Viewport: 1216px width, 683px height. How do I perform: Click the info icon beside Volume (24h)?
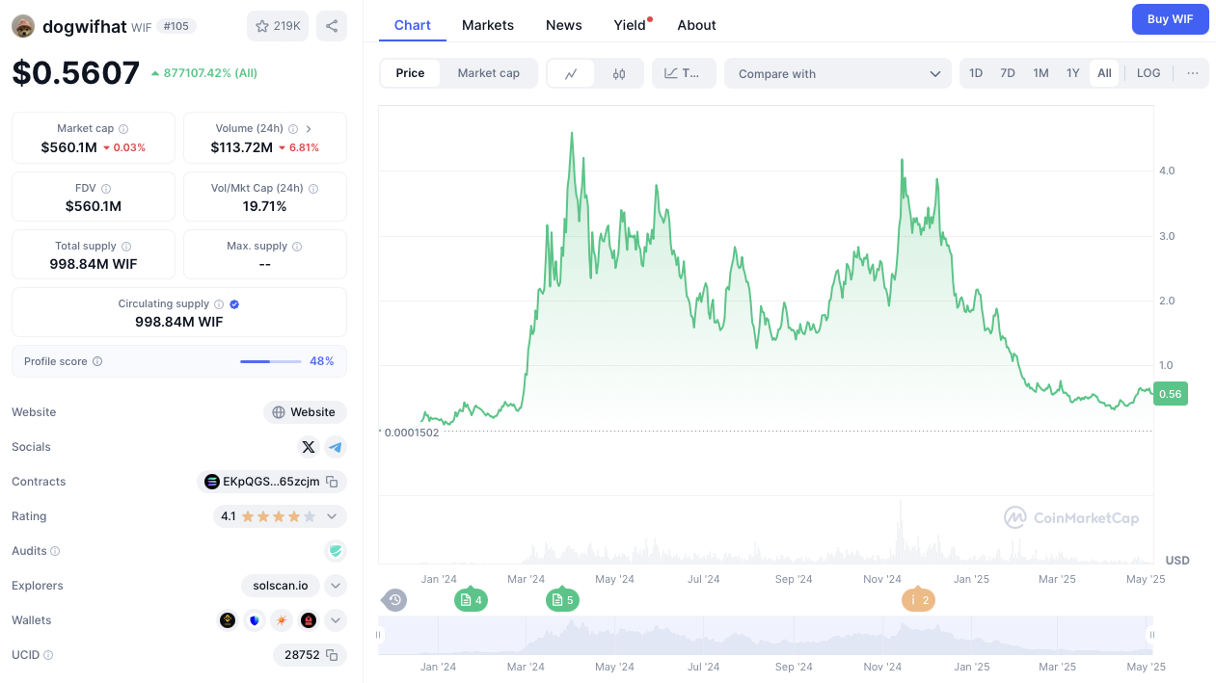(292, 129)
